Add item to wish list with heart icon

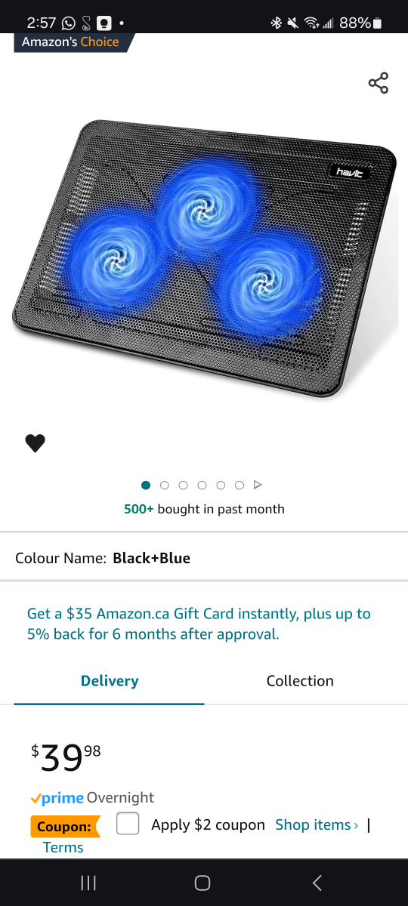[36, 443]
